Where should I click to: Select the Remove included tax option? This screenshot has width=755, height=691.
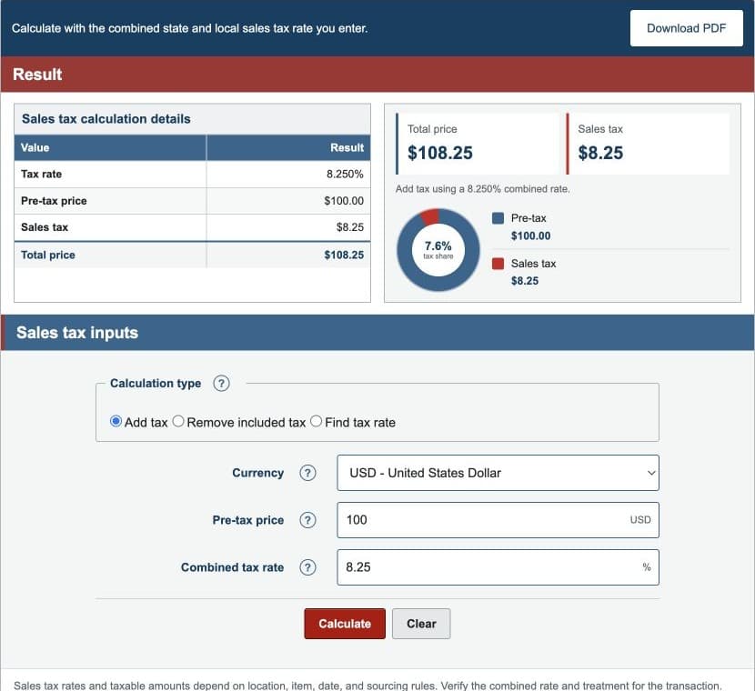coord(178,422)
